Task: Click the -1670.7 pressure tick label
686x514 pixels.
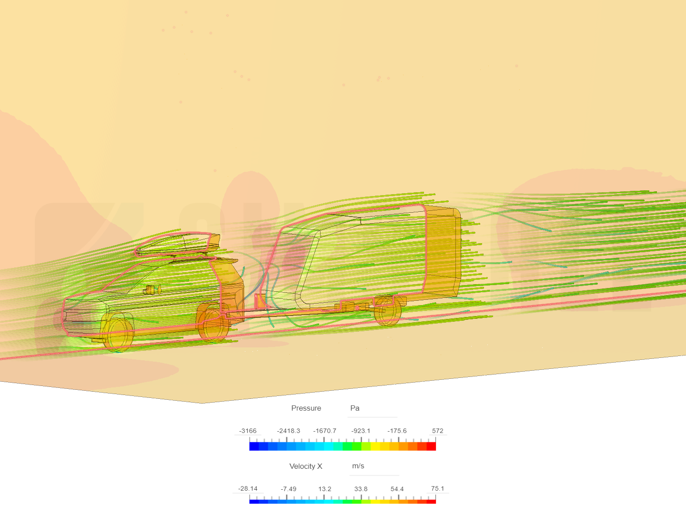Action: 325,431
